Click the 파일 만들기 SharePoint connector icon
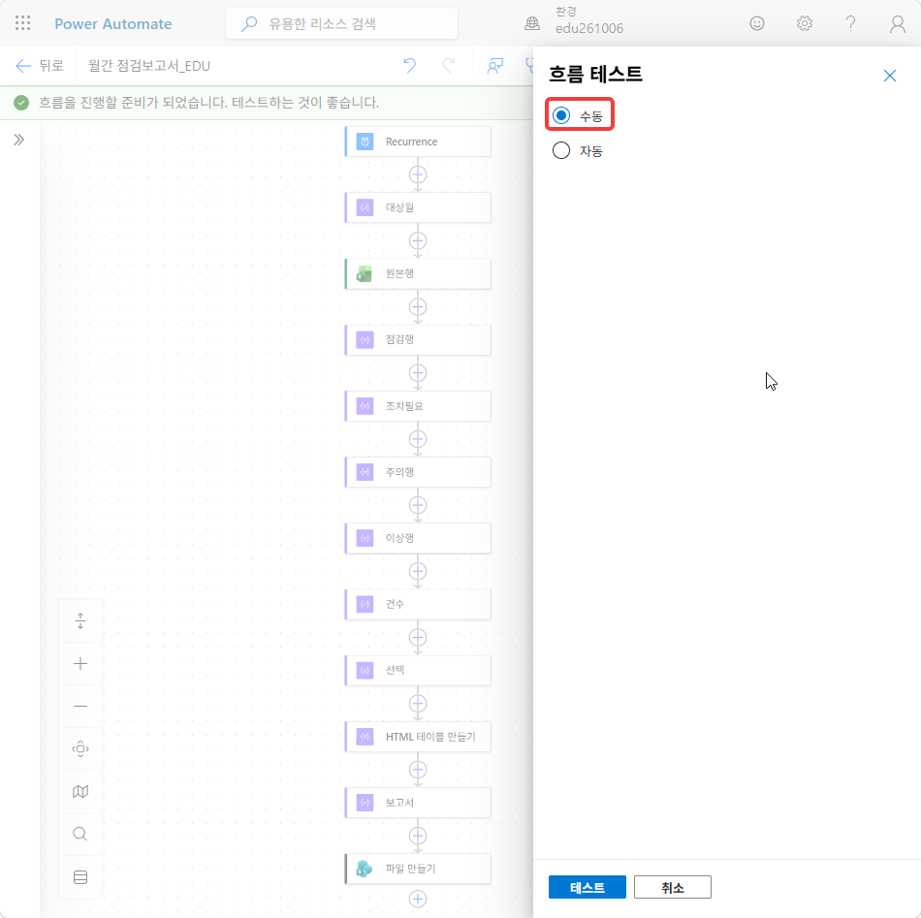921x918 pixels. click(x=365, y=869)
